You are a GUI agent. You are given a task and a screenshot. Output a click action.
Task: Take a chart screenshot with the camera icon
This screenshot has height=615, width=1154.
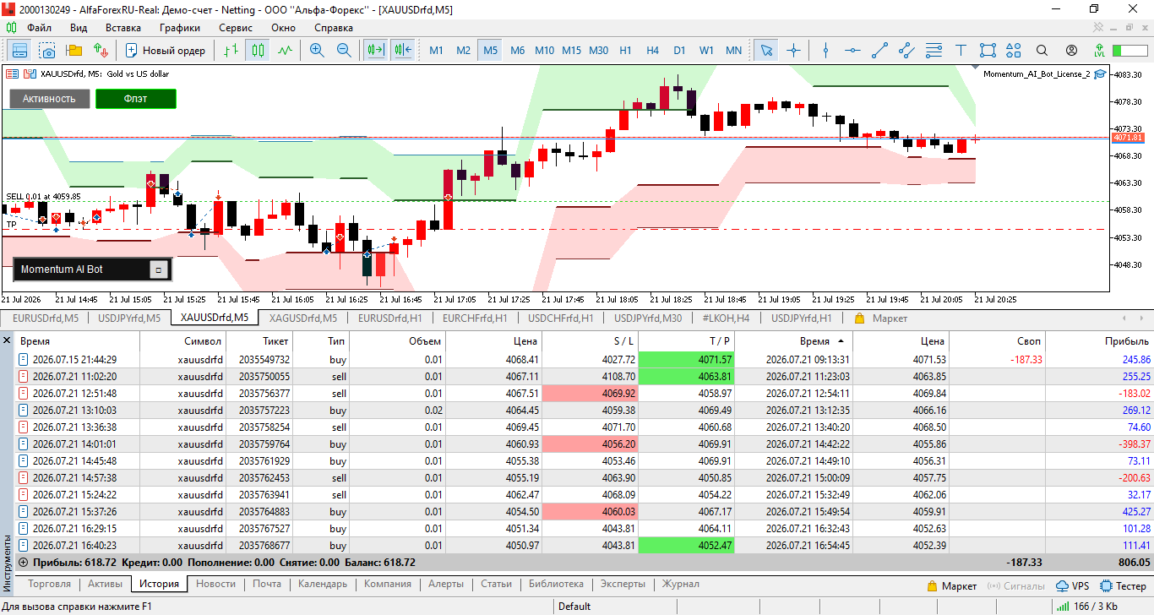click(46, 51)
